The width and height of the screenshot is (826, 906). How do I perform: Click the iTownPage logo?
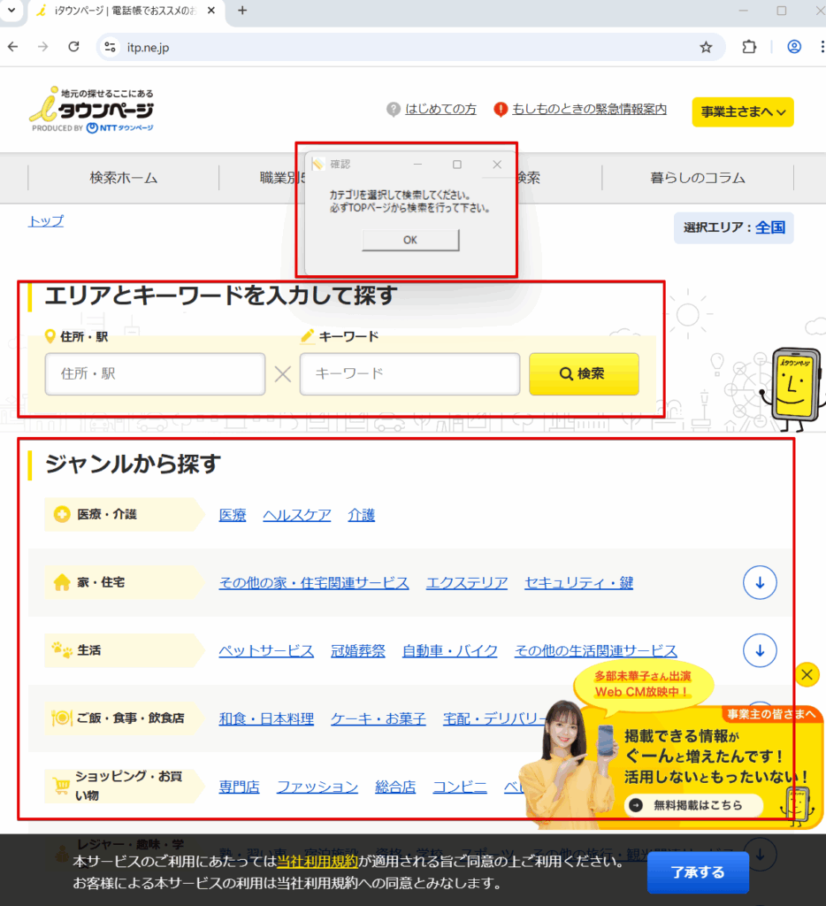pos(91,110)
